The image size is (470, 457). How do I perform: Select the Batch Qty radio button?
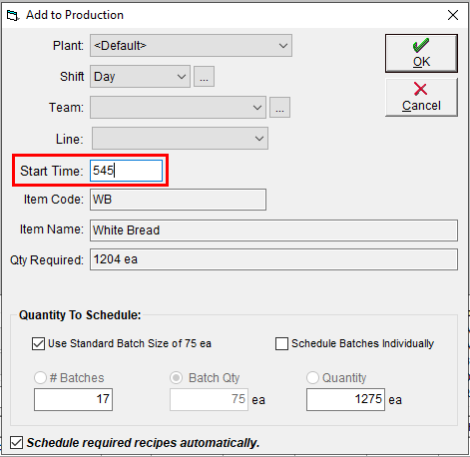click(x=176, y=378)
